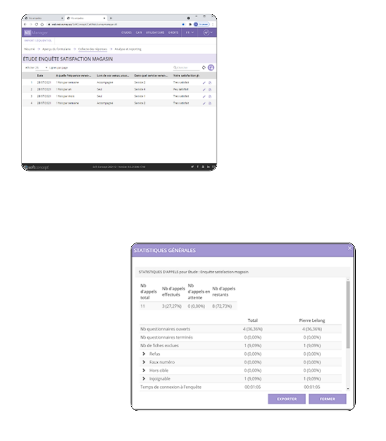The width and height of the screenshot is (386, 441).
Task: Expand the Refus row
Action: (x=144, y=354)
